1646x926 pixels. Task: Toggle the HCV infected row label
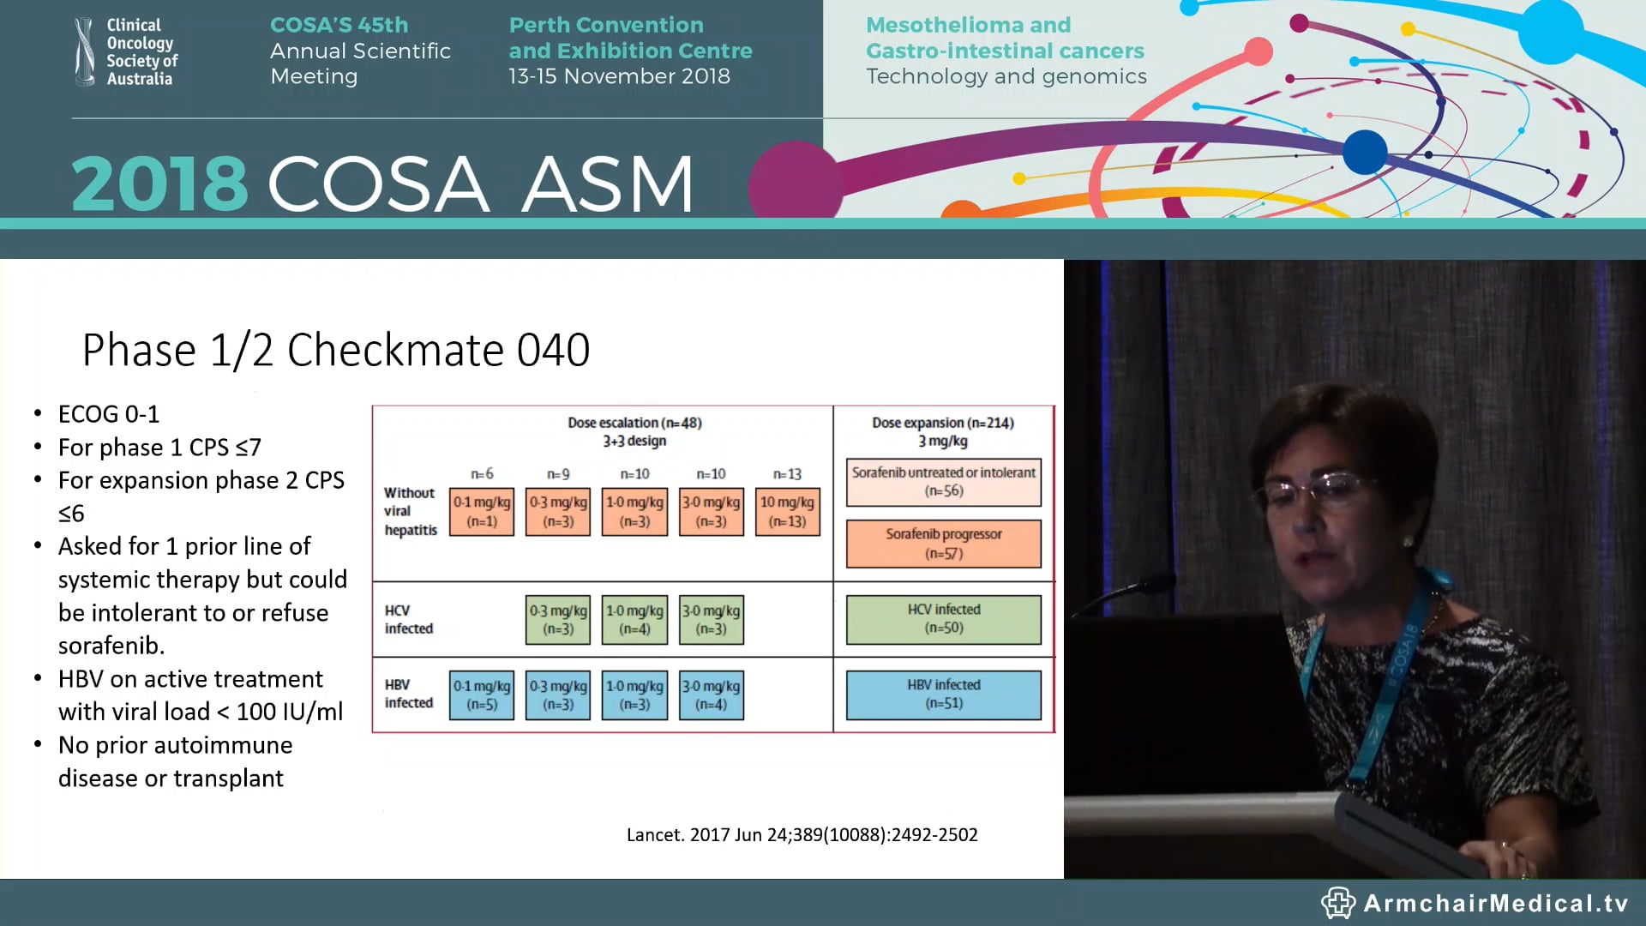[409, 619]
